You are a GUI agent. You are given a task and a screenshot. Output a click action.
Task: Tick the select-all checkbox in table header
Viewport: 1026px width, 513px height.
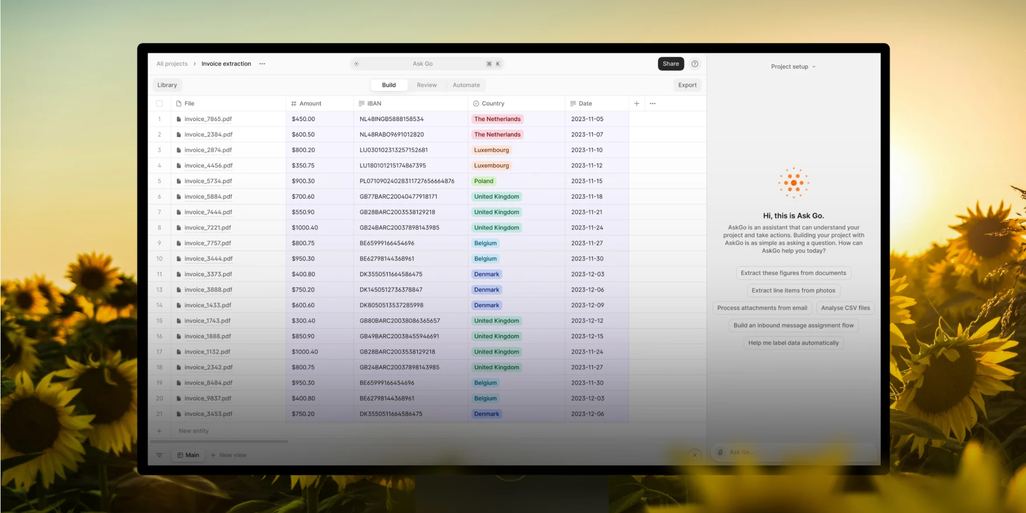click(159, 103)
